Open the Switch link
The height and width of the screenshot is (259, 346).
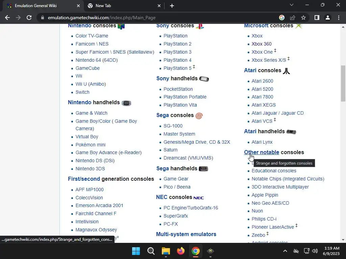click(x=82, y=92)
